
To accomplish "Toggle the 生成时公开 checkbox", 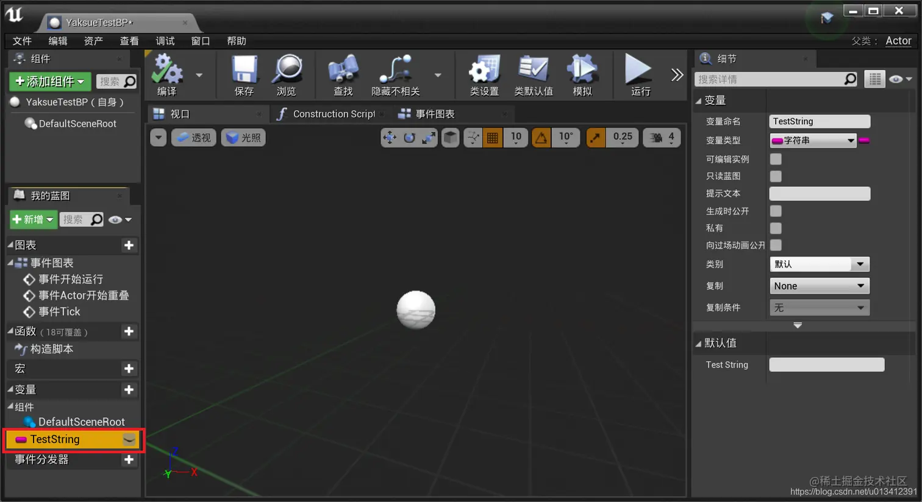I will [x=776, y=211].
